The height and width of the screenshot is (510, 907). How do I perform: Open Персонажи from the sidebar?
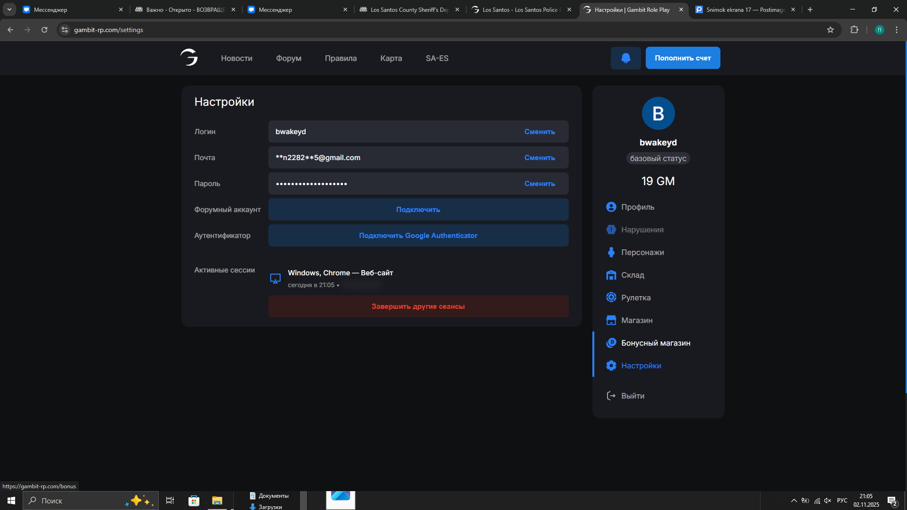[642, 252]
